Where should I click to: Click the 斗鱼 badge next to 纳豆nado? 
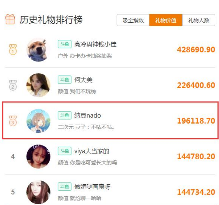pos(65,115)
